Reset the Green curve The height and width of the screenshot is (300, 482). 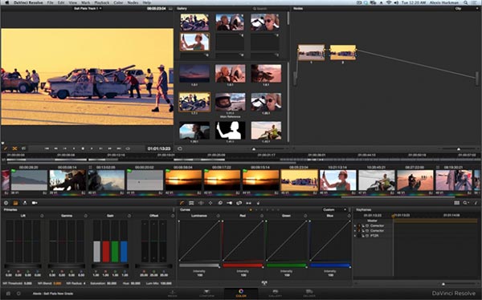click(x=305, y=216)
